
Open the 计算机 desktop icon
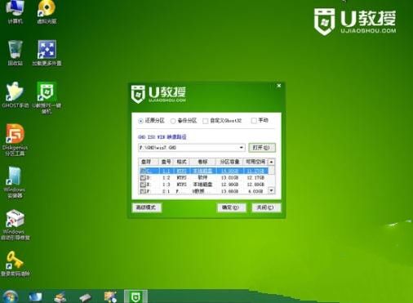(15, 12)
